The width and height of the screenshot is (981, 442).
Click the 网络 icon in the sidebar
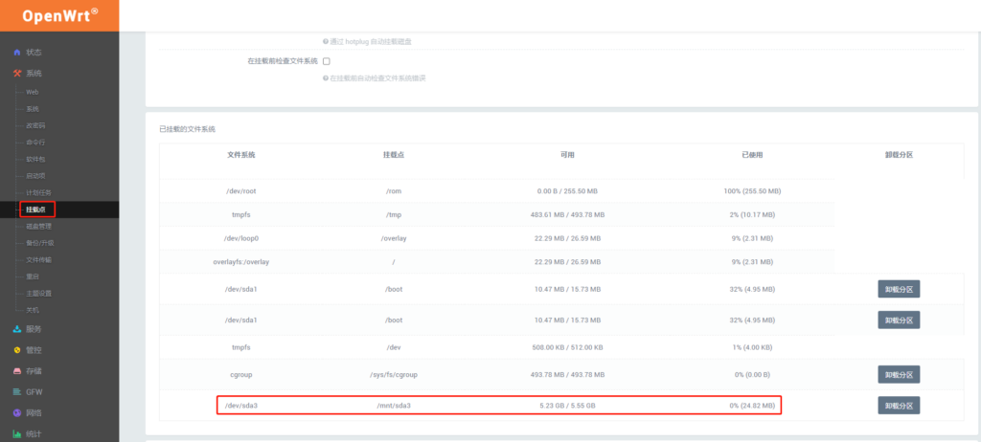[x=16, y=412]
